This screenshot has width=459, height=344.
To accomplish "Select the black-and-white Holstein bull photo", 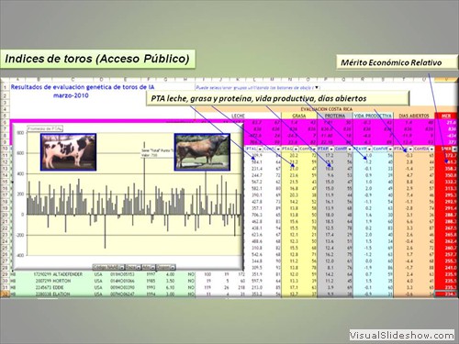I will (x=68, y=151).
